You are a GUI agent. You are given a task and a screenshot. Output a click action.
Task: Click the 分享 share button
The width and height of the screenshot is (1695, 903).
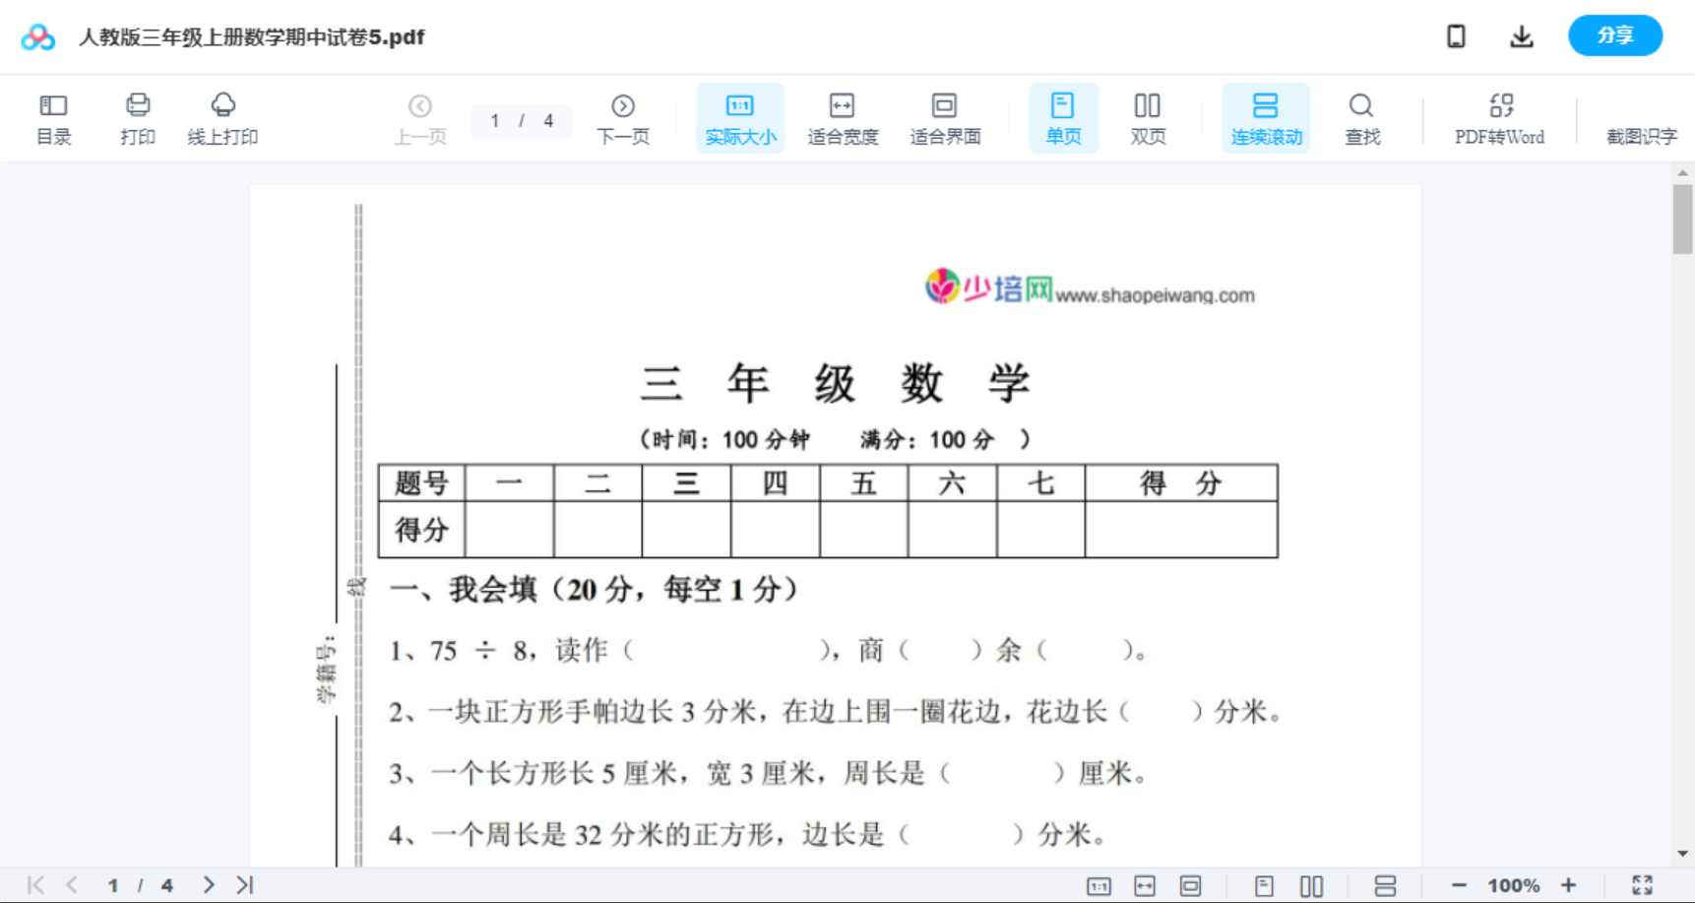pyautogui.click(x=1614, y=35)
